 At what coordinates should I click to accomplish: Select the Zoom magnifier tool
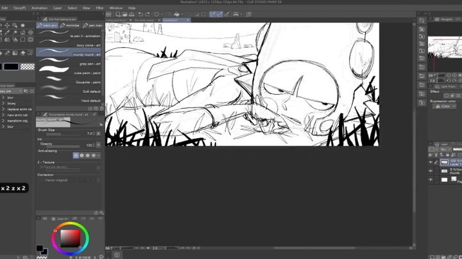click(15, 26)
